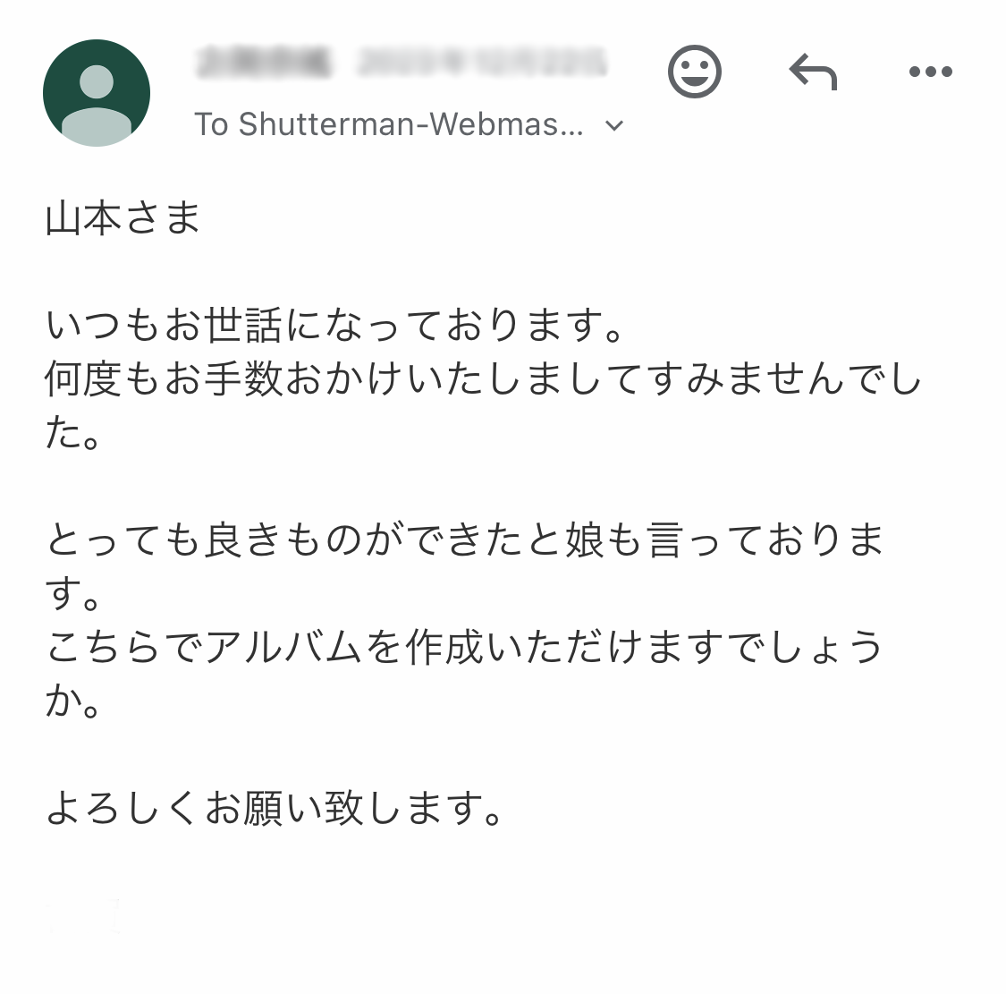Open the three-dot more options menu

point(930,72)
